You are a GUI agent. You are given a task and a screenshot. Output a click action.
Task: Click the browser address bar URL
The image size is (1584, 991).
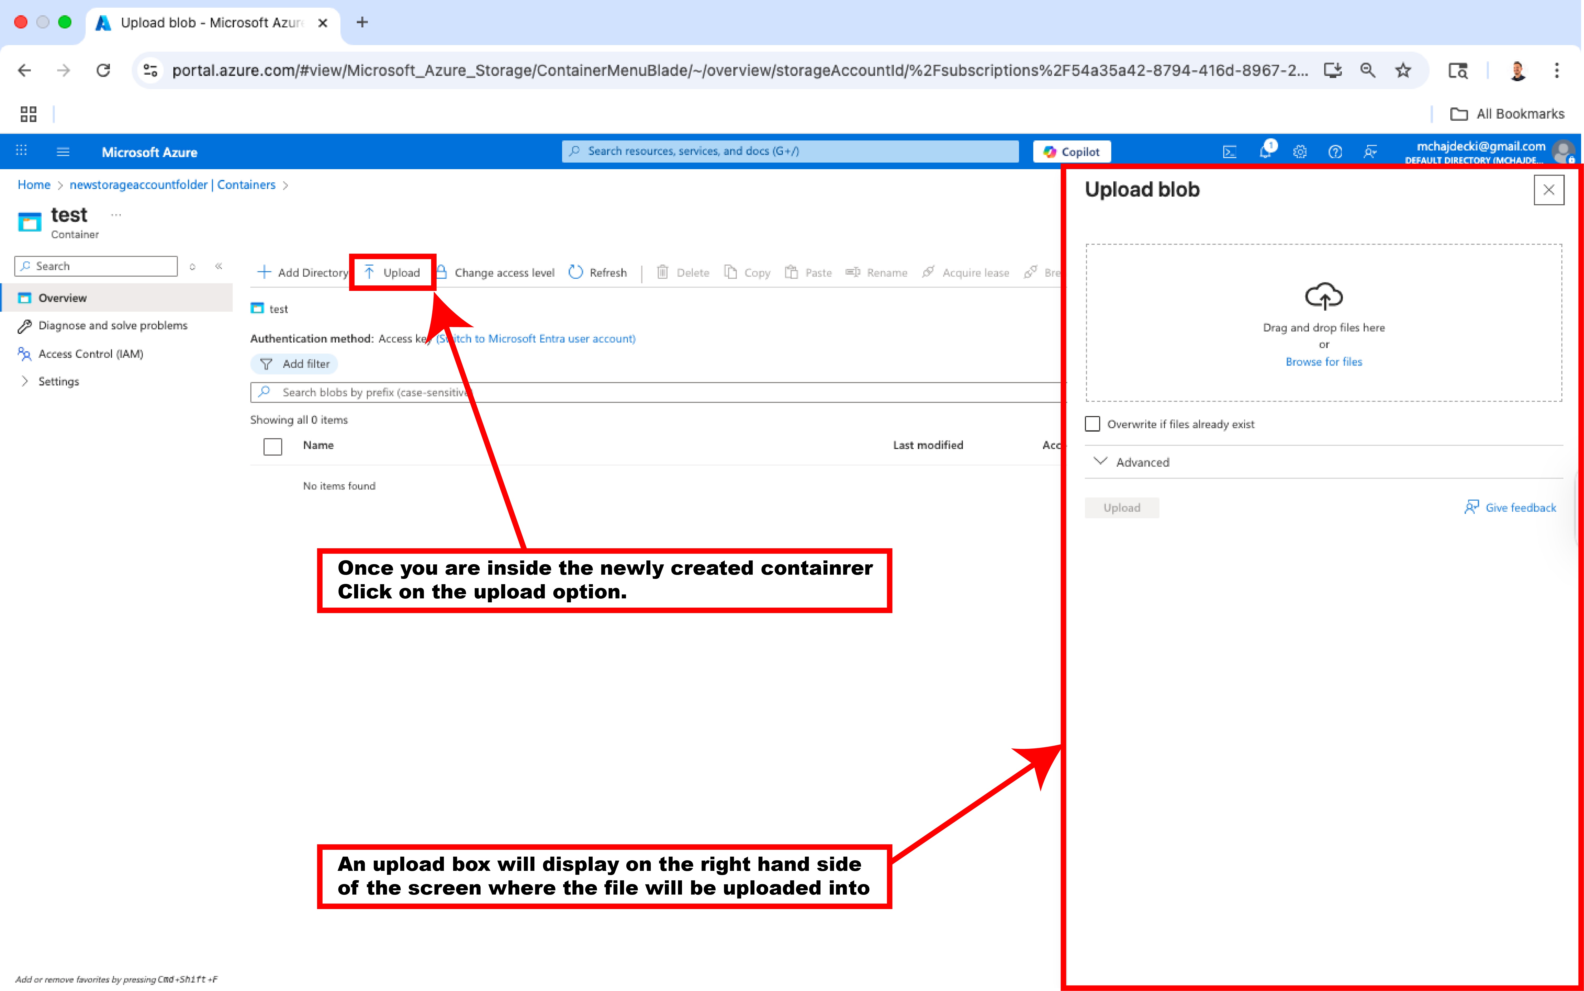[x=740, y=70]
